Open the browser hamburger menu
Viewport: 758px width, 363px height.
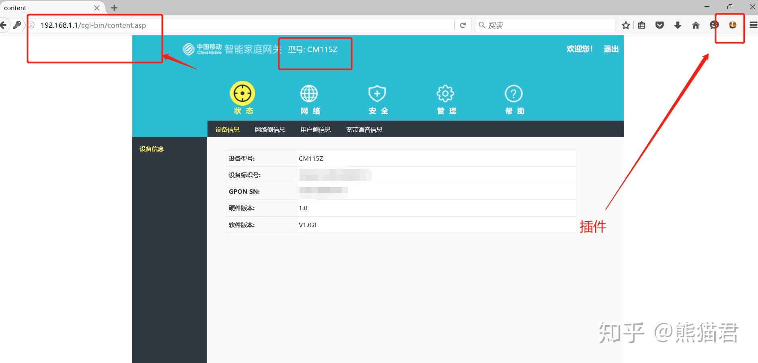[753, 25]
